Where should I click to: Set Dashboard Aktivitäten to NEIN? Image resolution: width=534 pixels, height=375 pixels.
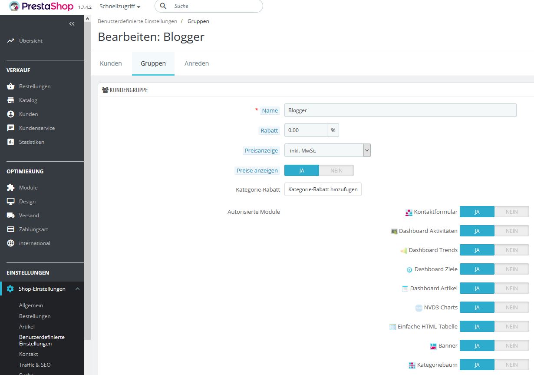[512, 231]
